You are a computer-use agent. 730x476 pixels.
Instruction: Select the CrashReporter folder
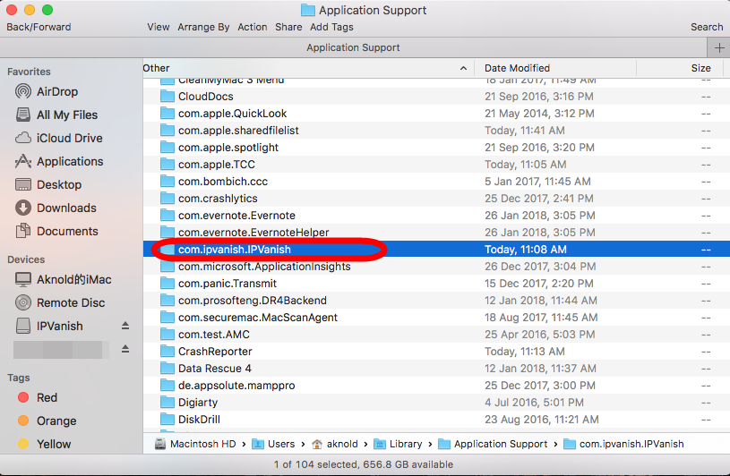pos(215,352)
